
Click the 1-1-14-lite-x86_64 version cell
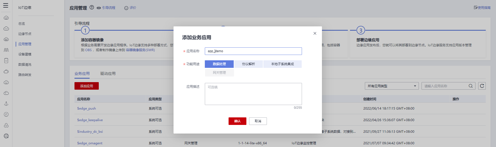click(252, 143)
